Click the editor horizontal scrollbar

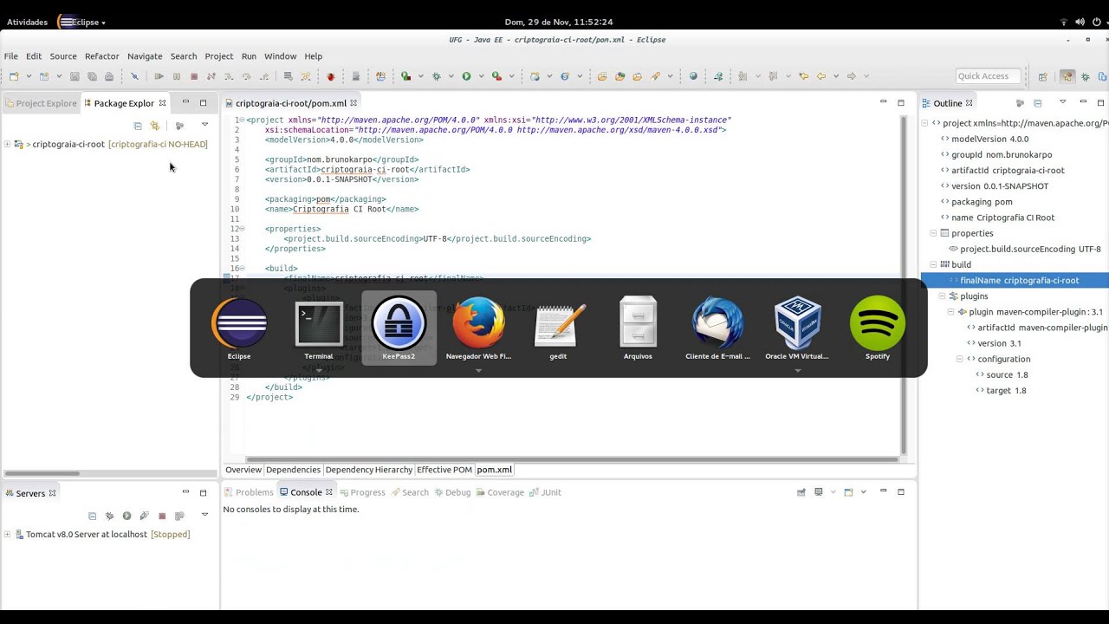click(x=572, y=459)
